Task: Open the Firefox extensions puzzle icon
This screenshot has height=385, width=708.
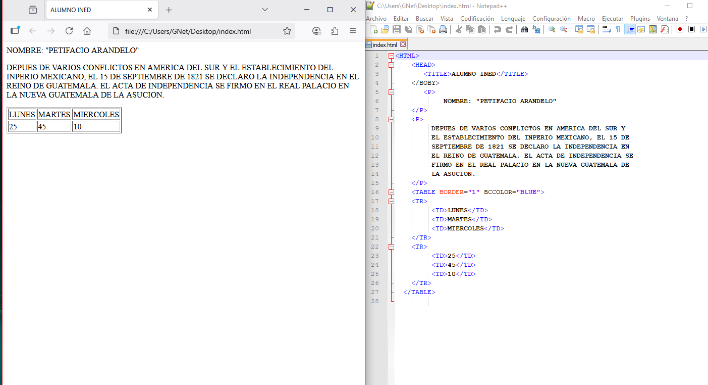Action: tap(335, 31)
